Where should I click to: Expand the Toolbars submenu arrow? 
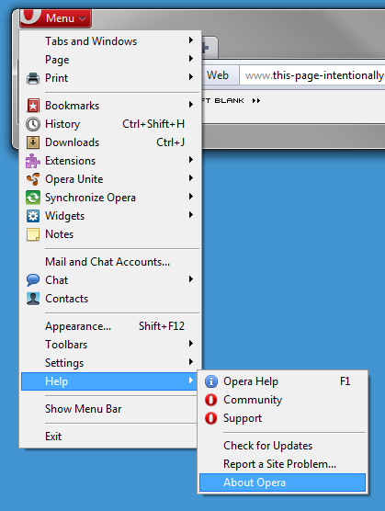coord(191,344)
